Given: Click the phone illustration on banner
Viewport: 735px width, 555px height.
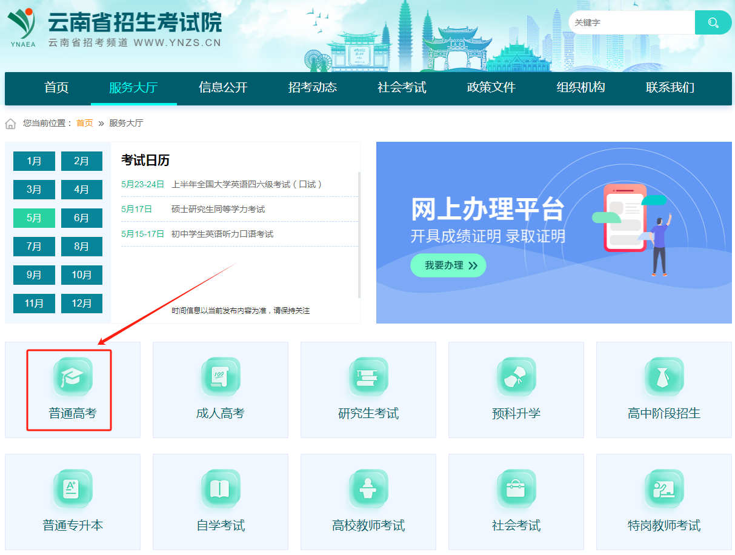Looking at the screenshot, I should [625, 218].
